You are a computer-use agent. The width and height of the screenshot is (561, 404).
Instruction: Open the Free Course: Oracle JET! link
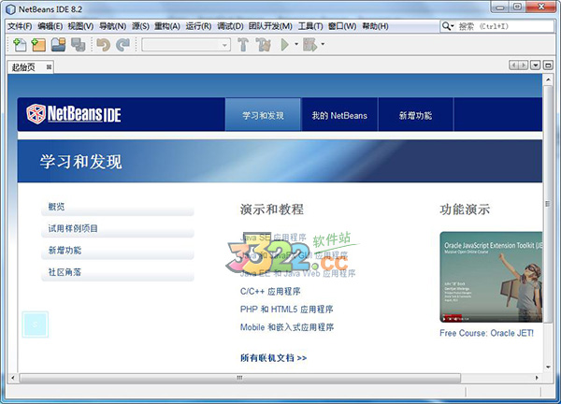click(x=486, y=333)
